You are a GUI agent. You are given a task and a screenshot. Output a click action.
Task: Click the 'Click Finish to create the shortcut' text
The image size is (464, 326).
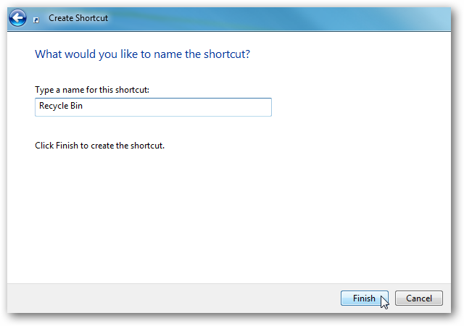[x=100, y=146]
